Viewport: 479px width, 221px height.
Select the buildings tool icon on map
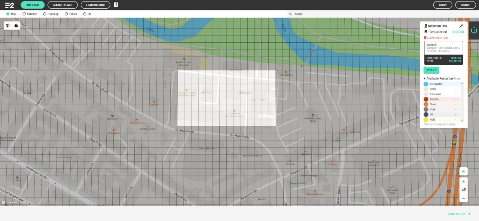click(16, 25)
